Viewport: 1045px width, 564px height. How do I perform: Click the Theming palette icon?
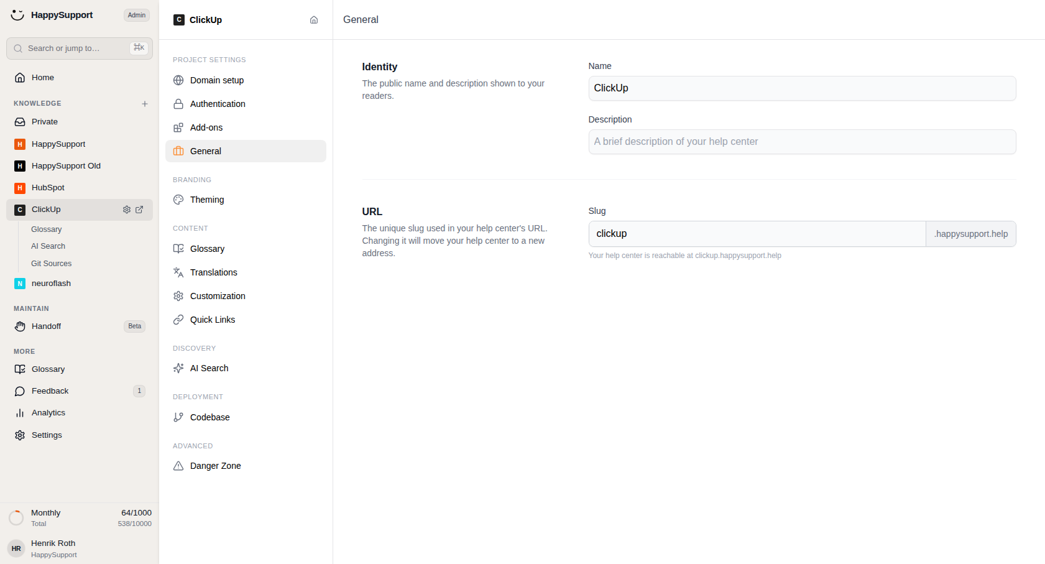click(x=178, y=200)
